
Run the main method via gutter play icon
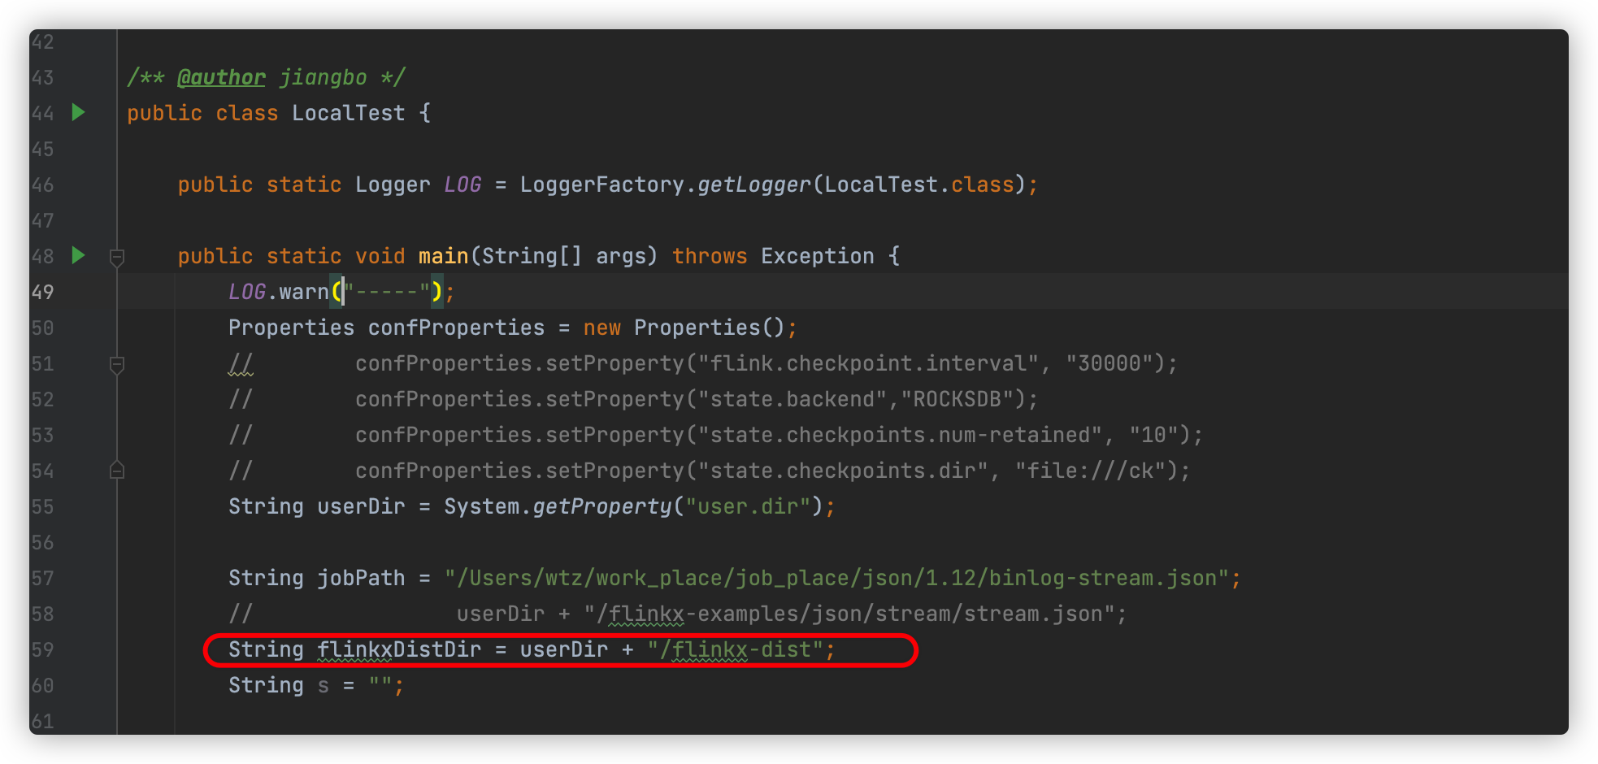click(78, 255)
